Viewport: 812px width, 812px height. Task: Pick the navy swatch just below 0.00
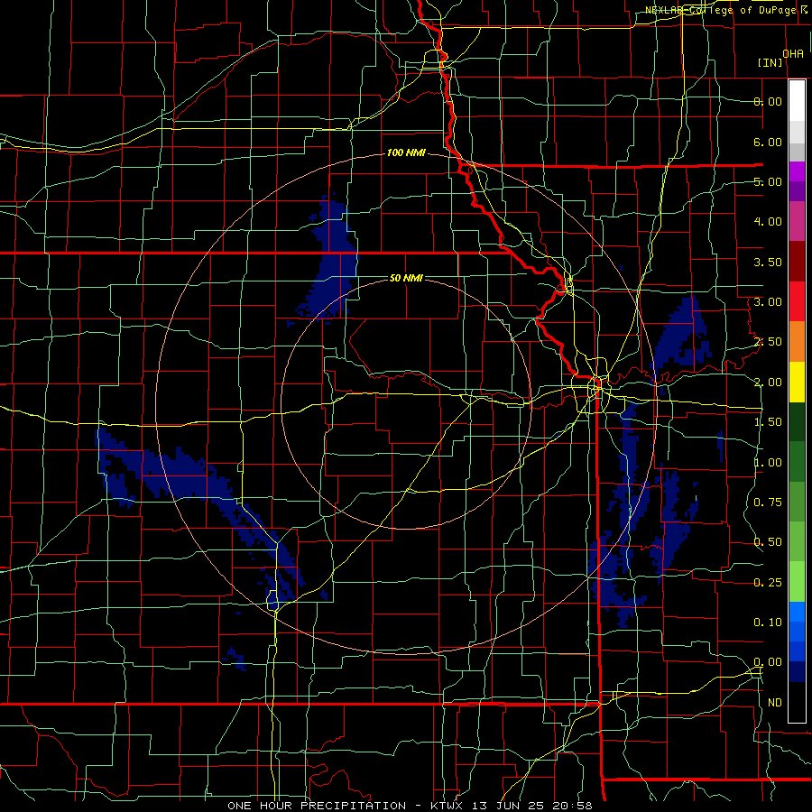point(797,672)
